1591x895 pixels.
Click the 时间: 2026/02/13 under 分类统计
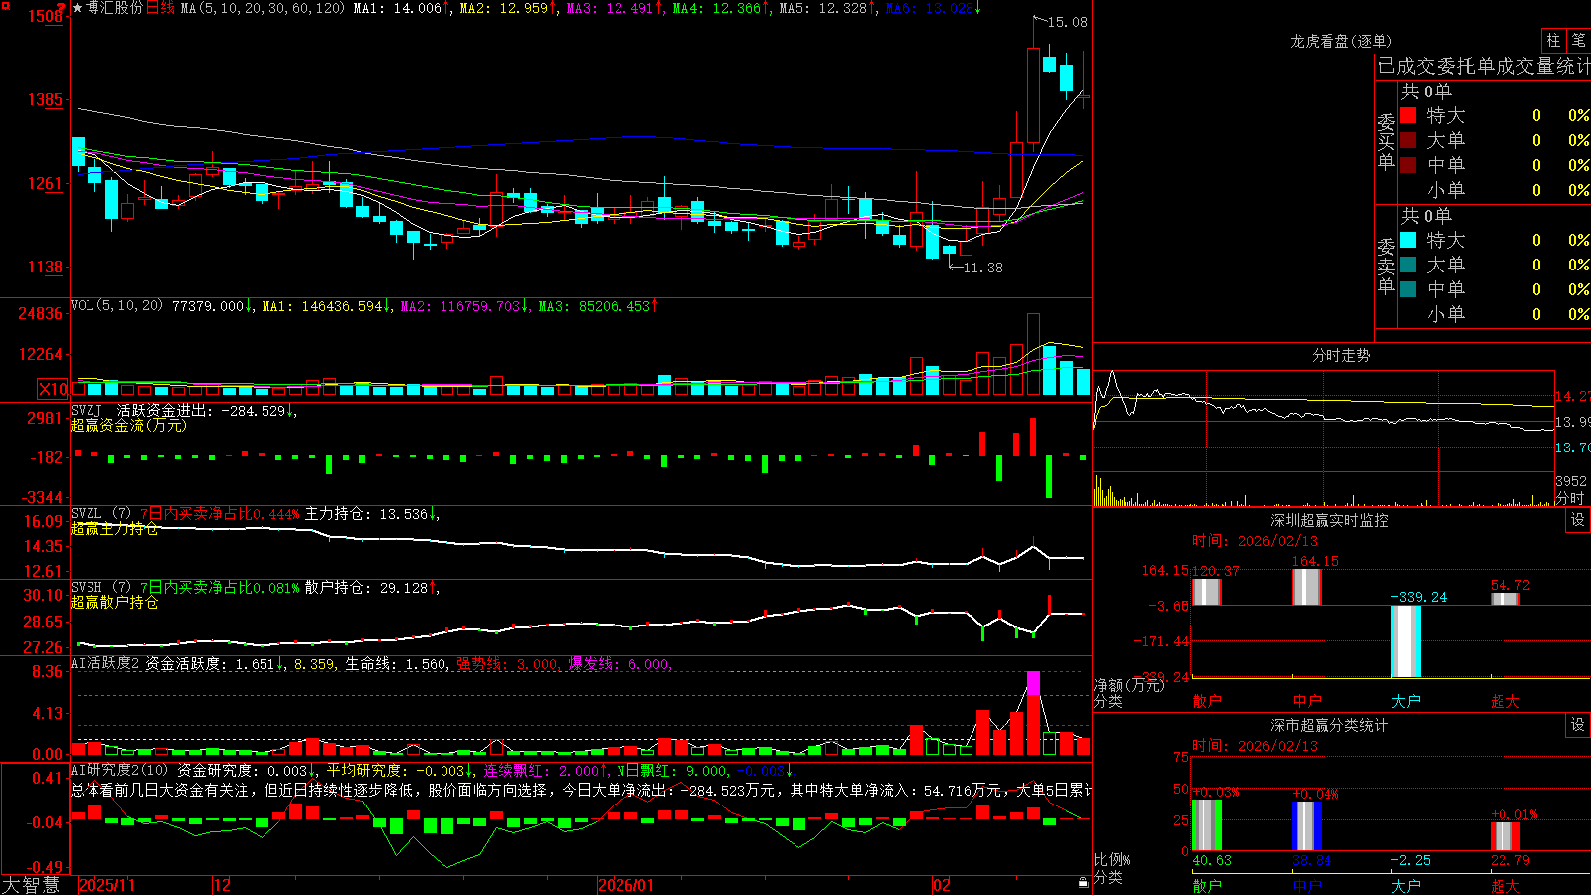click(1254, 746)
